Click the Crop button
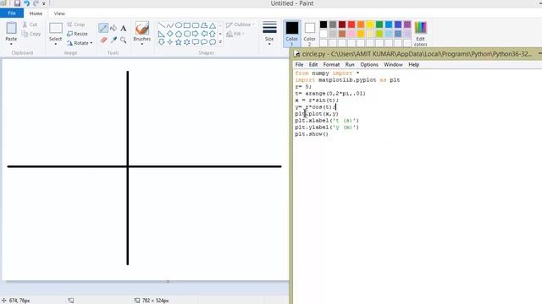 pos(76,24)
